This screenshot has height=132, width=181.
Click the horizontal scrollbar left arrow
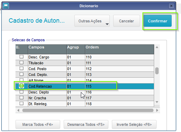point(18,110)
